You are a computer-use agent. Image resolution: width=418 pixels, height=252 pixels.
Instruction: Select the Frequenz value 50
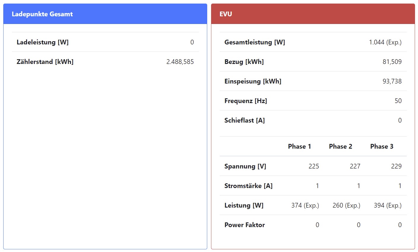tap(398, 101)
